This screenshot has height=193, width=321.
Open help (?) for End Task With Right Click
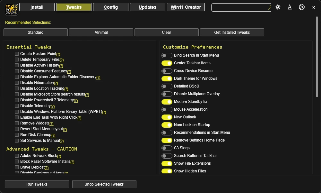tap(79, 118)
